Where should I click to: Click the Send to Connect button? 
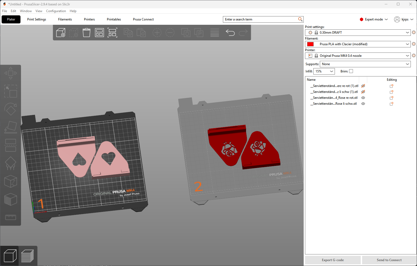click(x=389, y=260)
